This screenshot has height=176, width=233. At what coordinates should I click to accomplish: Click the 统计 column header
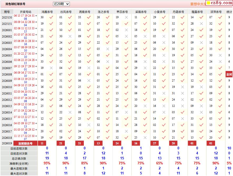click(x=229, y=12)
